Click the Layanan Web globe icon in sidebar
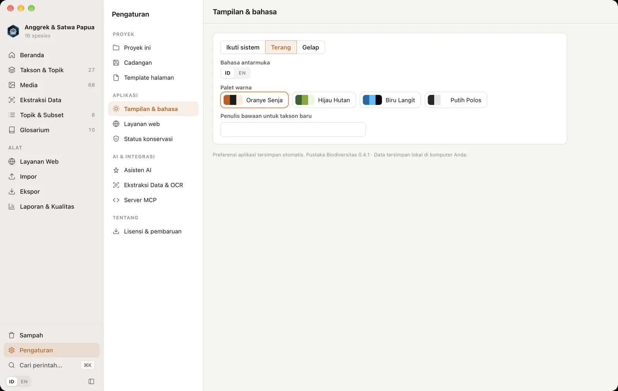Screen dimensions: 618x391 coord(12,162)
